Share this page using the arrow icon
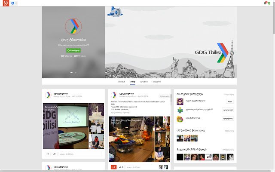This screenshot has height=172, width=275. pos(71,73)
